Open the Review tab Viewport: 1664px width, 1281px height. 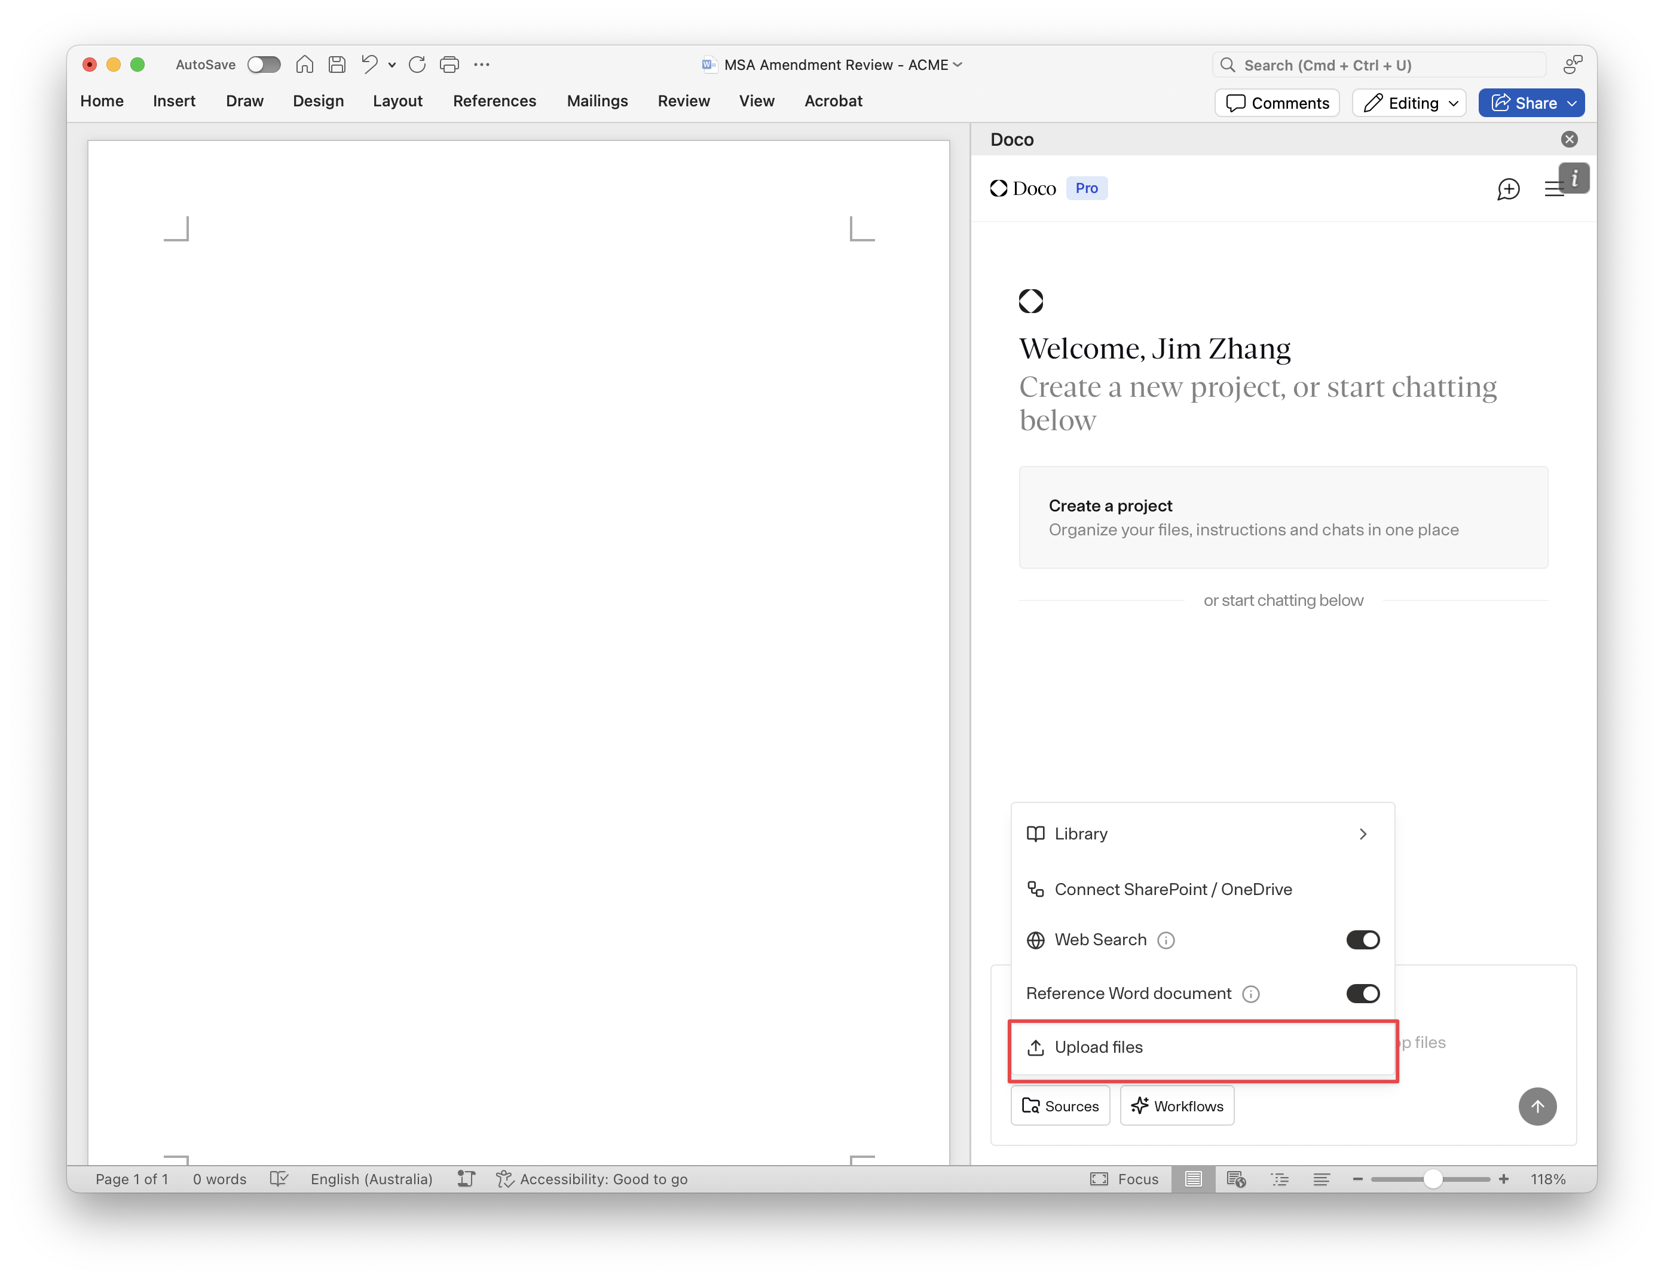683,100
